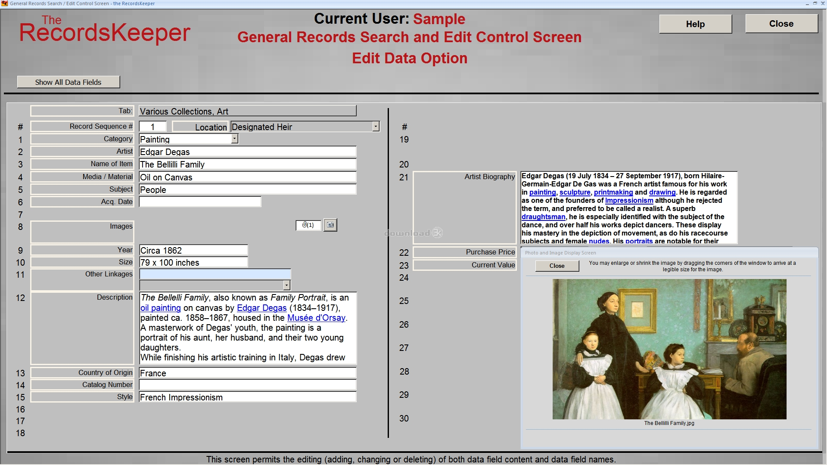Click the RecordsKeeper title bar app icon
The image size is (827, 465).
point(5,3)
